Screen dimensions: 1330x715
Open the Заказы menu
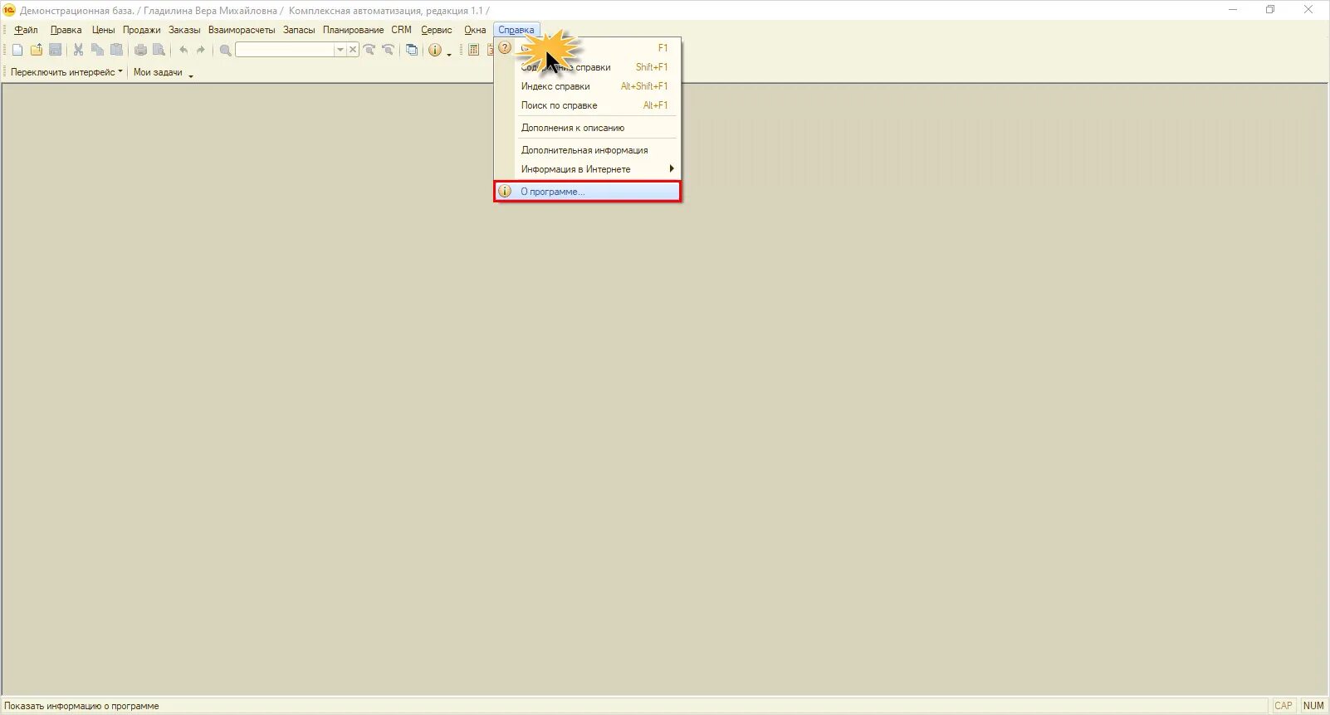click(184, 30)
